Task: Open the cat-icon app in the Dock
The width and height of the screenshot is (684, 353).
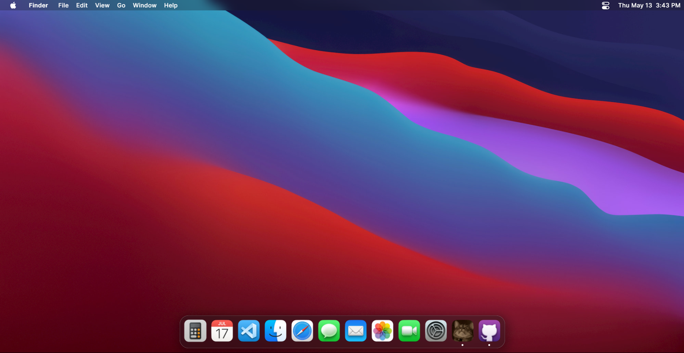Action: click(462, 331)
